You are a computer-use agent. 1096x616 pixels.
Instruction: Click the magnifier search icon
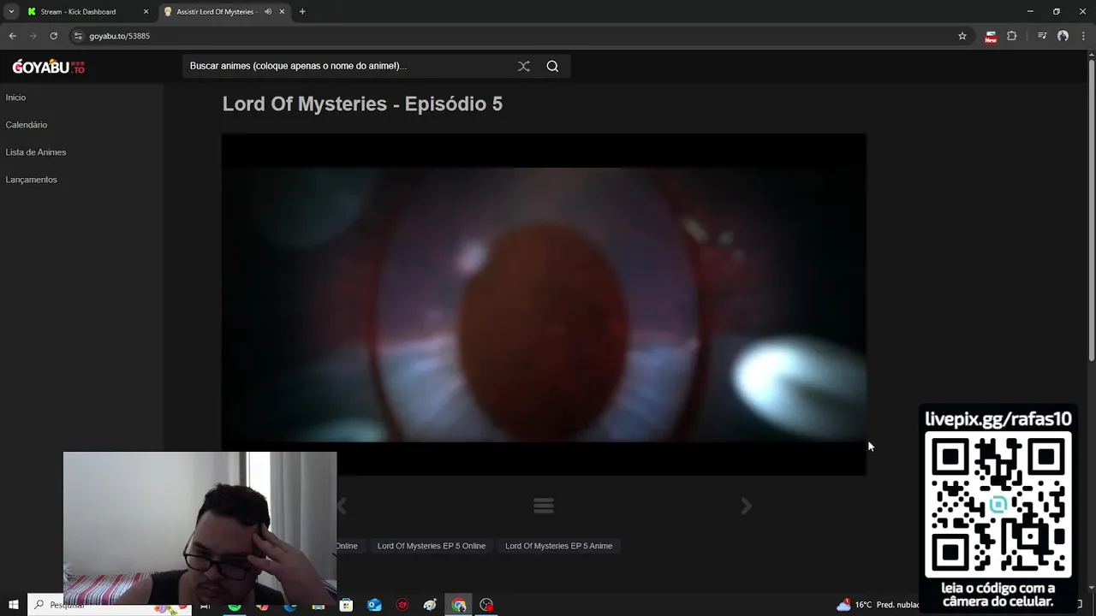click(x=552, y=66)
